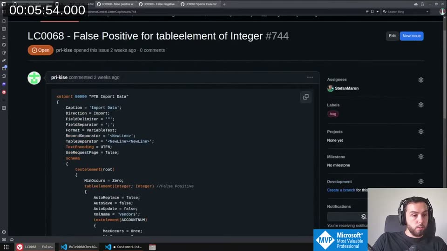This screenshot has height=251, width=447.
Task: Click the bug label
Action: [x=332, y=114]
